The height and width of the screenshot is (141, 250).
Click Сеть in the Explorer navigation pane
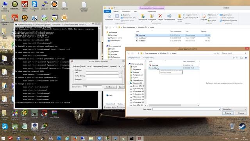coord(109,95)
